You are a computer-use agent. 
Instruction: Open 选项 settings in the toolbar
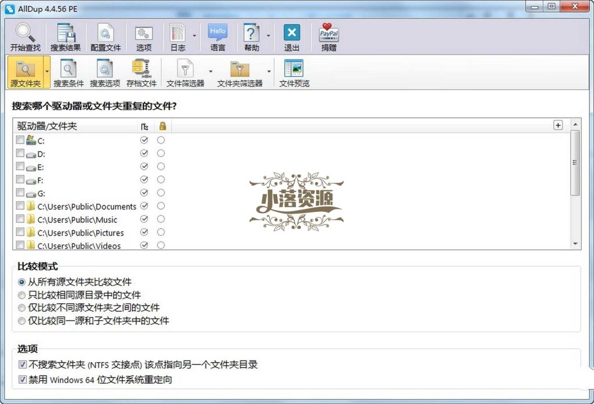tap(144, 36)
